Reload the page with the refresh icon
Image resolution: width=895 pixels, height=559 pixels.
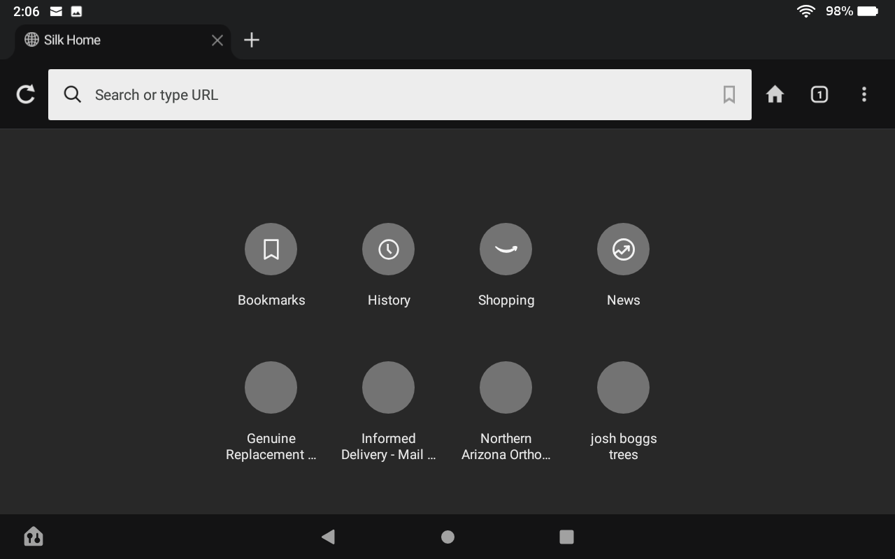click(x=26, y=94)
